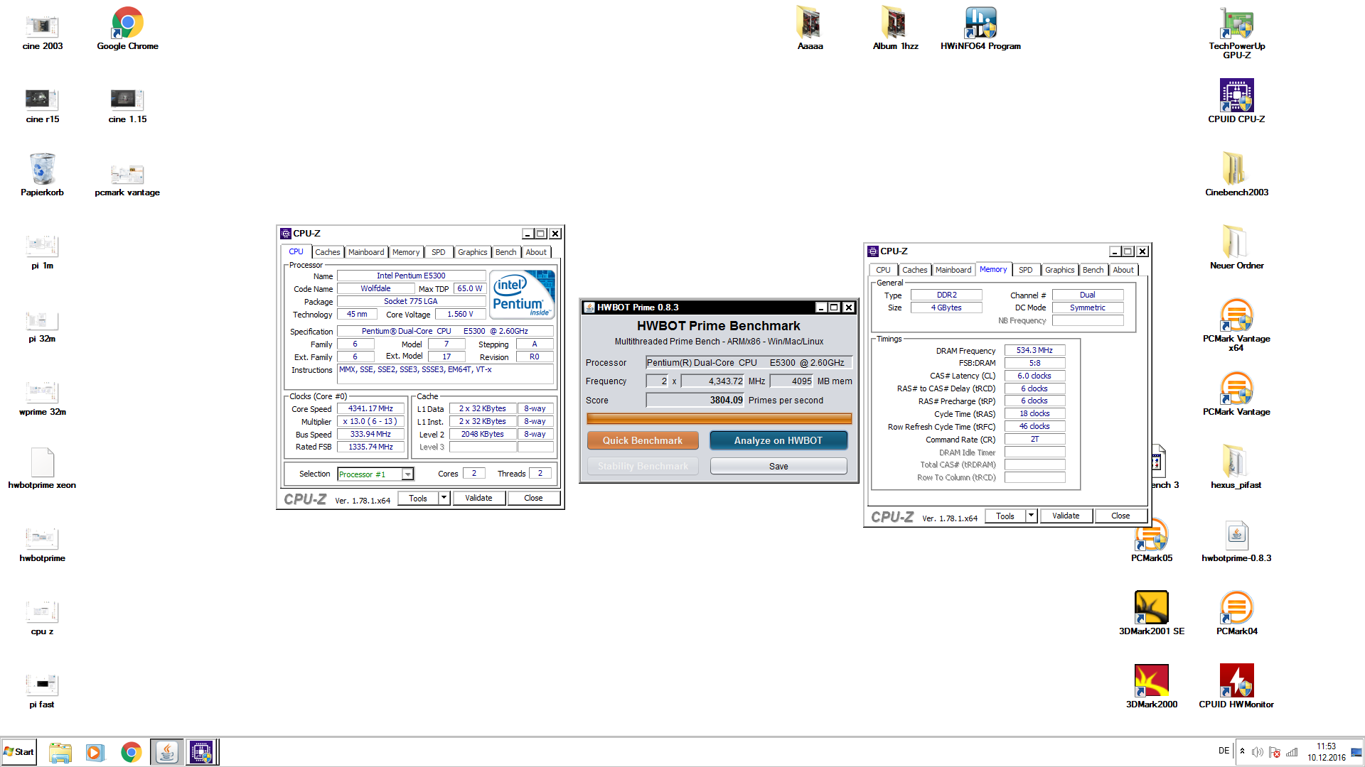This screenshot has height=767, width=1365.
Task: Open the Windows Start menu
Action: tap(19, 752)
